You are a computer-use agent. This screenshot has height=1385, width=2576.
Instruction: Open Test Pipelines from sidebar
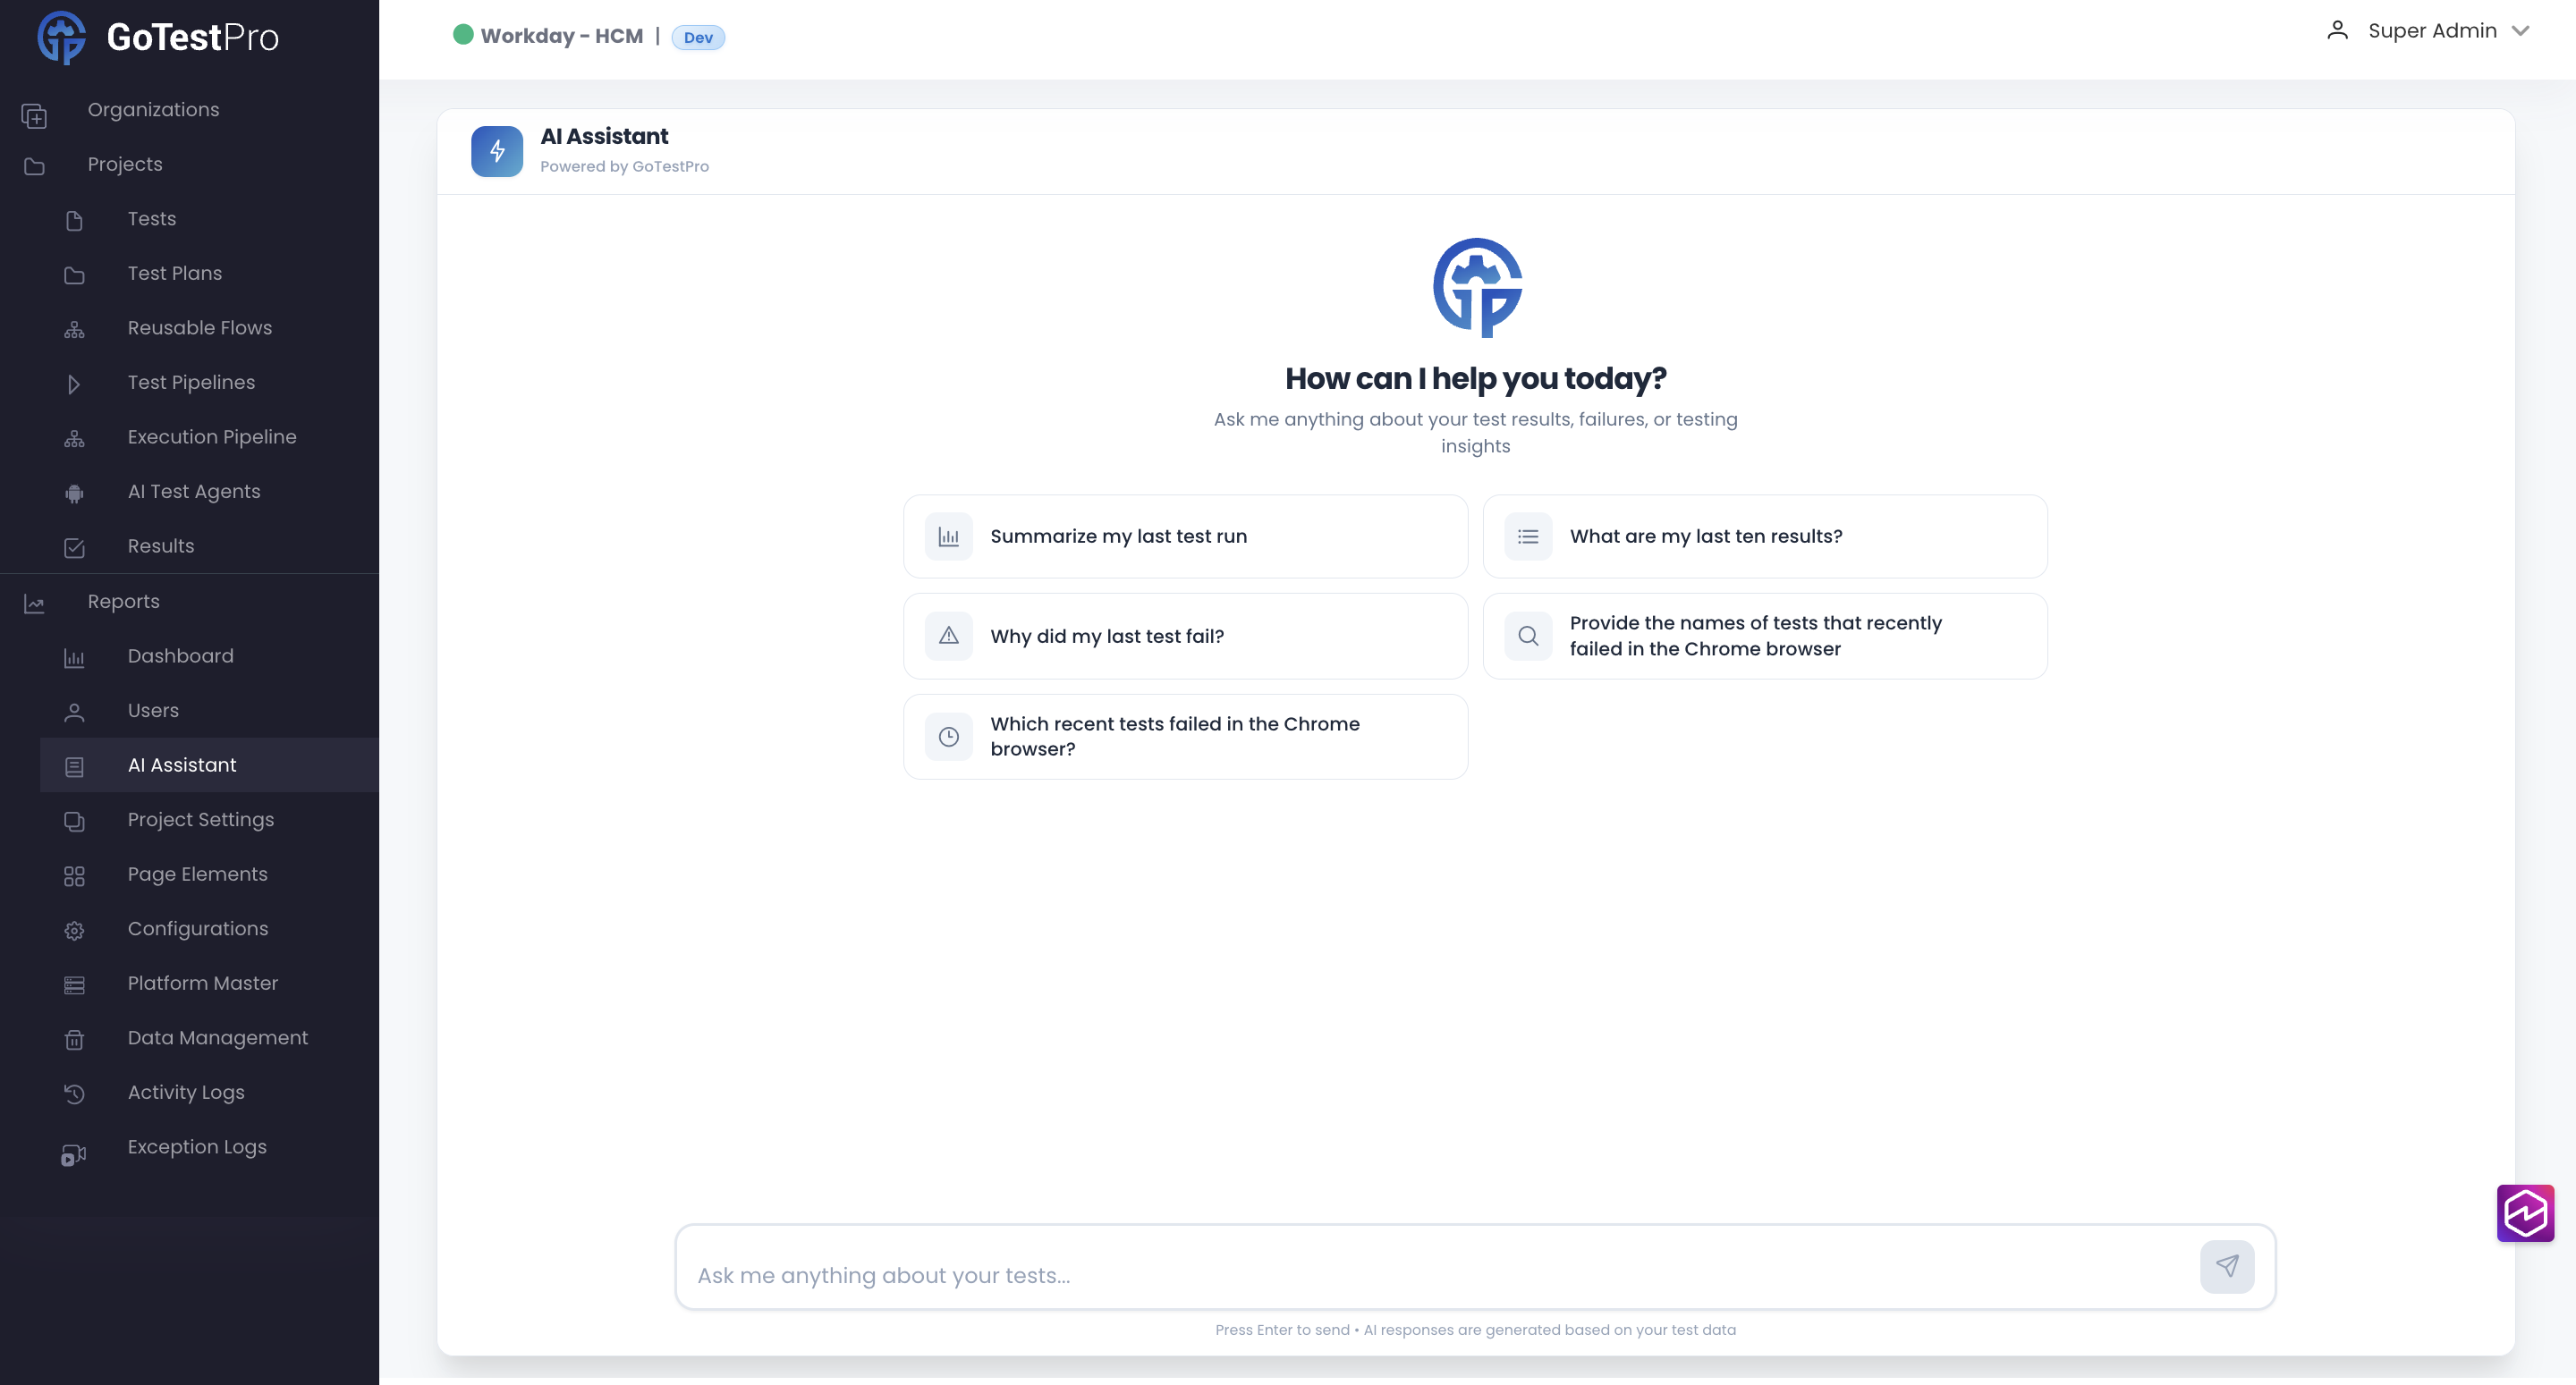(191, 383)
